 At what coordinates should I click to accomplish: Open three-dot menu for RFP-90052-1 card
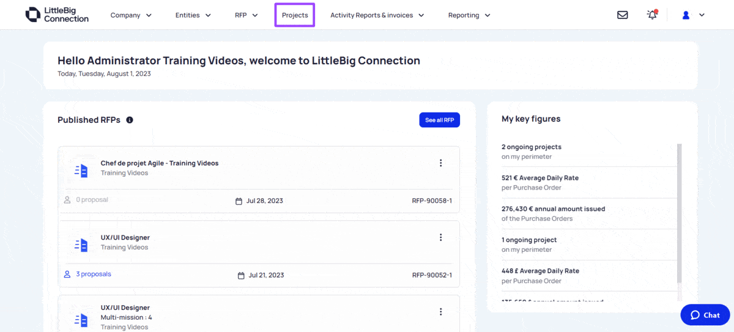point(440,237)
